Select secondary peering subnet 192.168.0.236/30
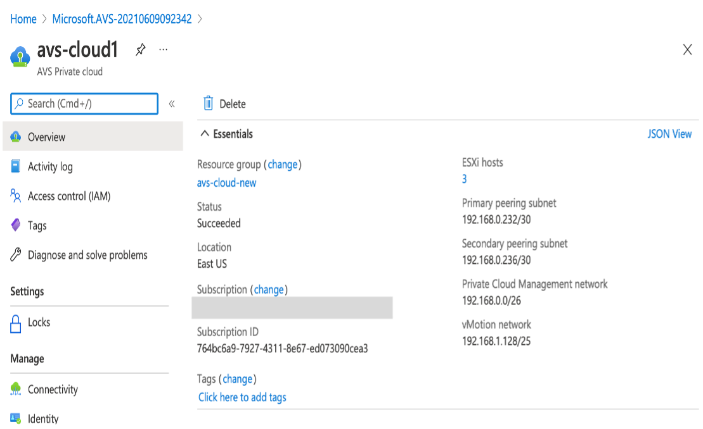Screen dimensions: 703x429 496,260
